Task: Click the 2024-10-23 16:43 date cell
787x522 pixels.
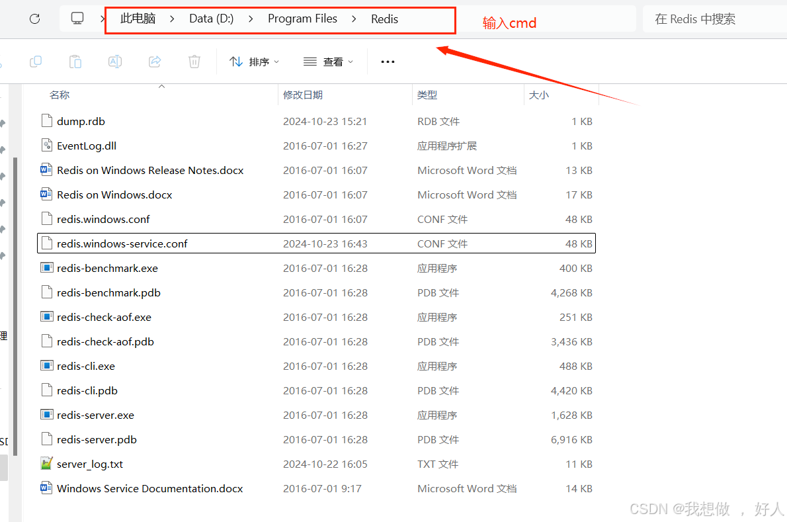Action: point(325,244)
